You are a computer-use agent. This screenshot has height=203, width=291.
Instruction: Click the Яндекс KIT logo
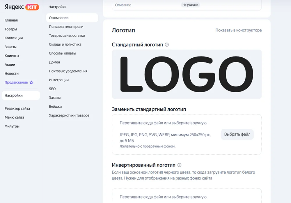tap(22, 7)
